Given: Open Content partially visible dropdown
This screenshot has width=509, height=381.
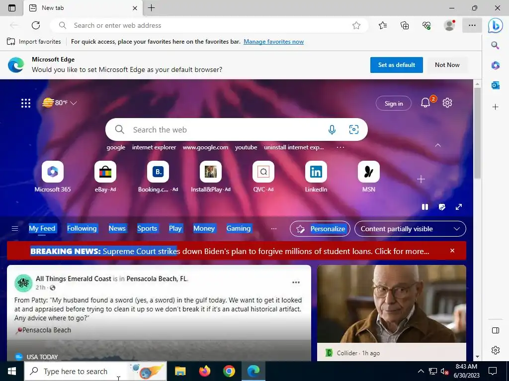Looking at the screenshot, I should [x=410, y=229].
